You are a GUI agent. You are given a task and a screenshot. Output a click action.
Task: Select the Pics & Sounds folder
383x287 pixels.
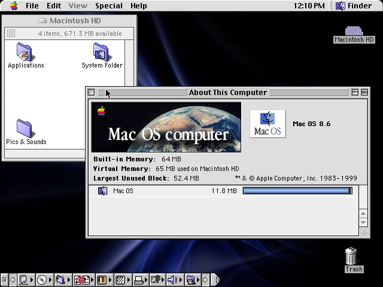[x=25, y=129]
